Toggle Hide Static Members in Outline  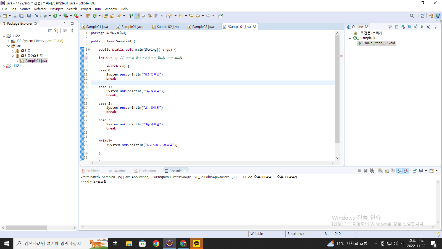pos(415,27)
